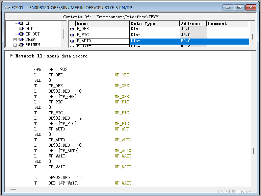The height and width of the screenshot is (196, 261).
Task: Select TEMP label in the interface tree
Action: [x=30, y=40]
